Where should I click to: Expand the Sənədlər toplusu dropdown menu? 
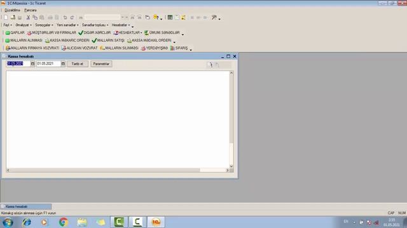coord(95,25)
